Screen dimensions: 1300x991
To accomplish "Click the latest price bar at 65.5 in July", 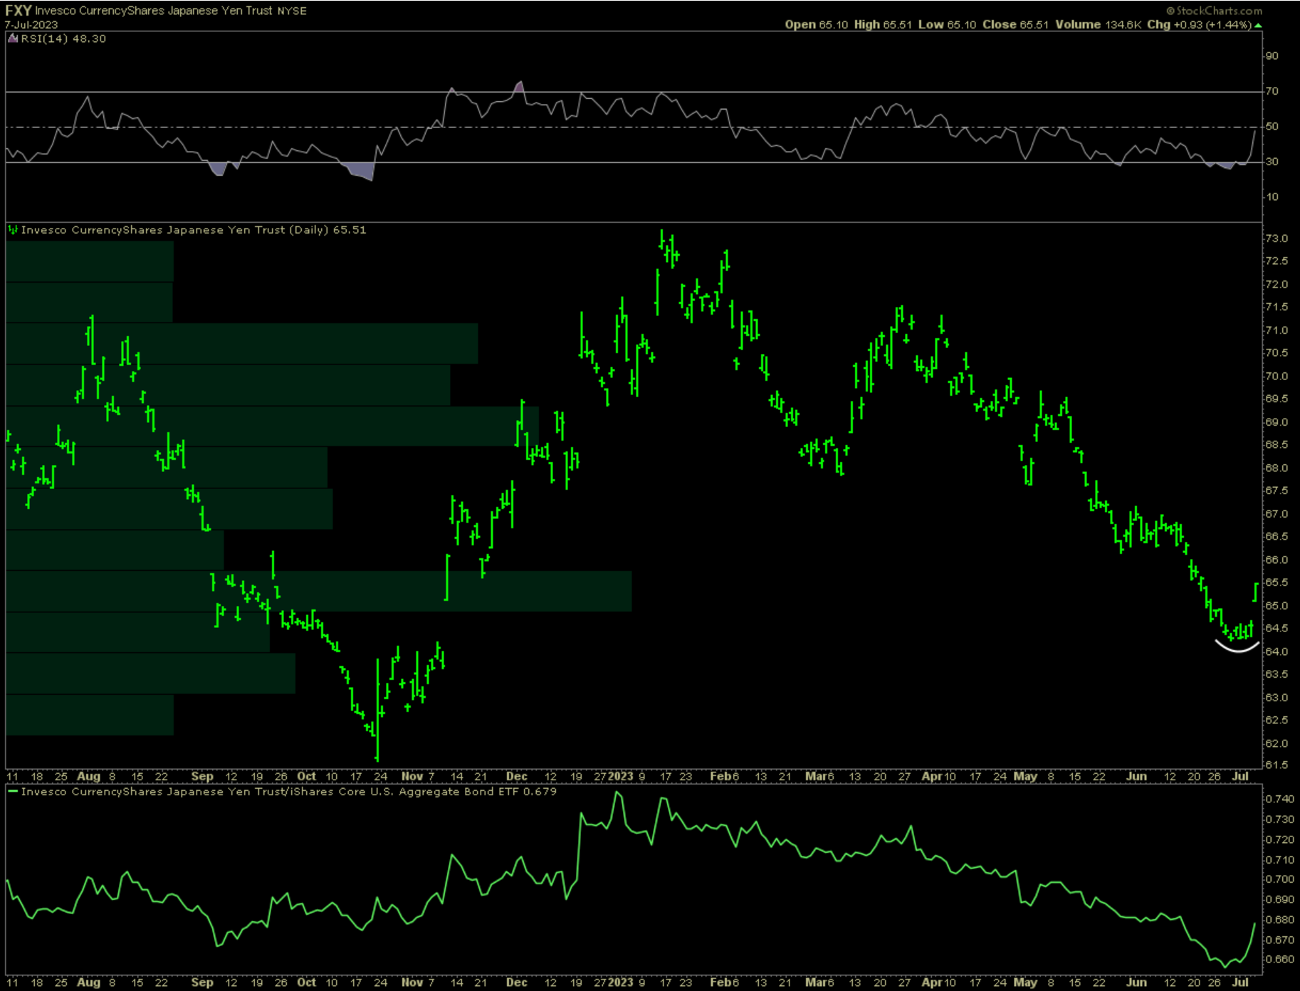I will pos(1256,592).
